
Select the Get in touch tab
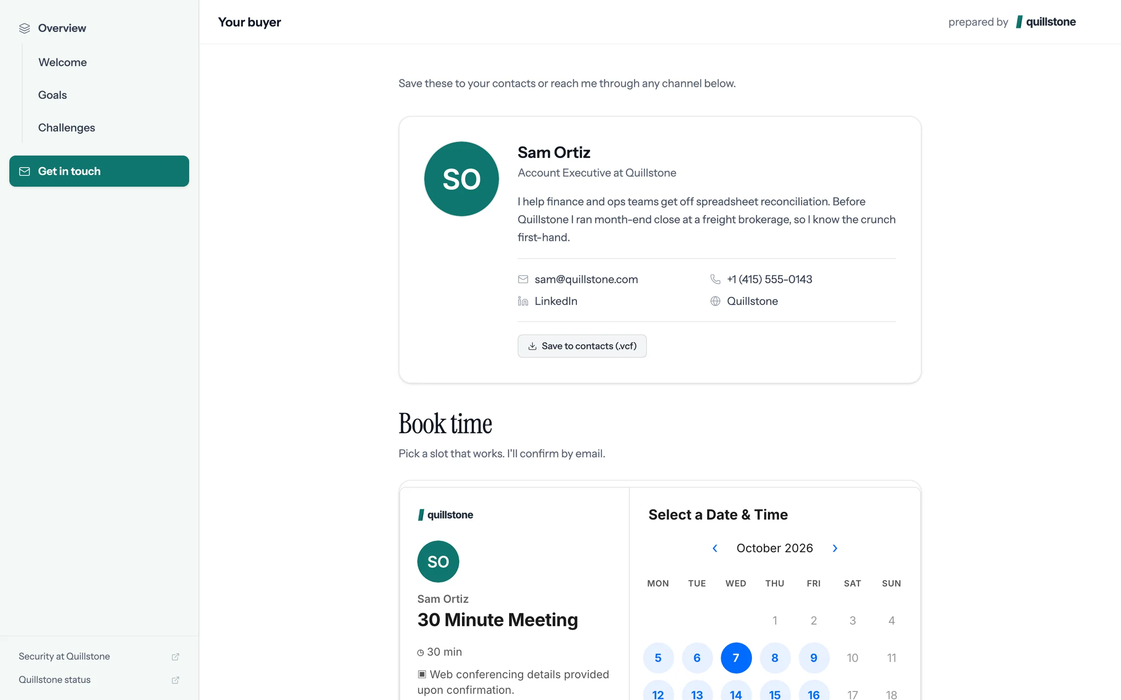pos(99,171)
